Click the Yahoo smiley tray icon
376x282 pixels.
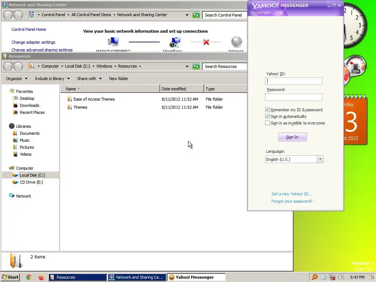click(323, 277)
